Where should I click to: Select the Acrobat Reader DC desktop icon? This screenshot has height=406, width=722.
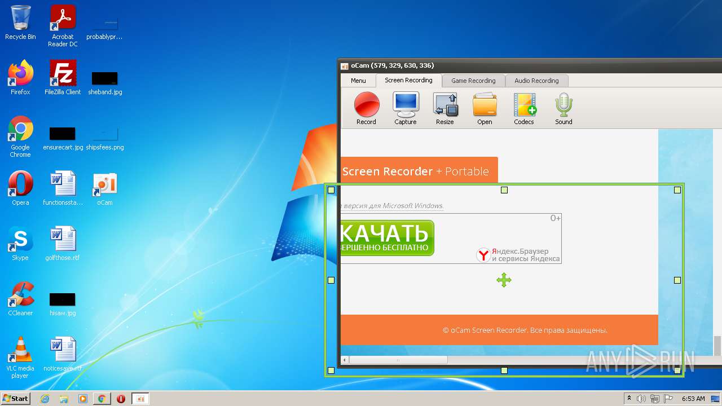click(x=63, y=26)
